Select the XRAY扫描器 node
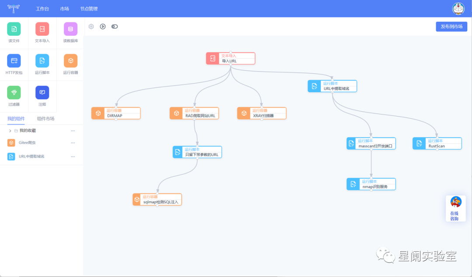Viewport: 472px width, 277px height. (x=262, y=113)
